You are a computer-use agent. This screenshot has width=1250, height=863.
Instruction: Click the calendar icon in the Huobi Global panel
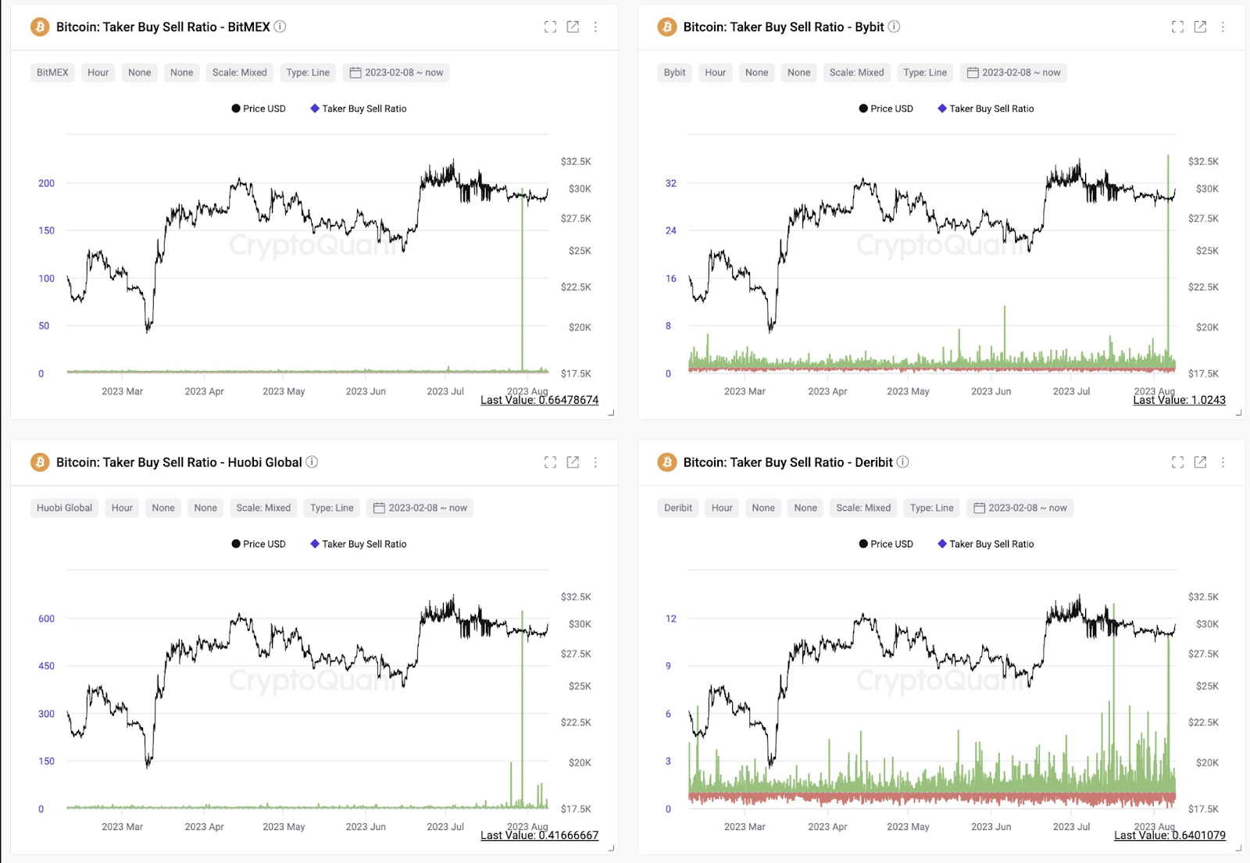(x=380, y=508)
